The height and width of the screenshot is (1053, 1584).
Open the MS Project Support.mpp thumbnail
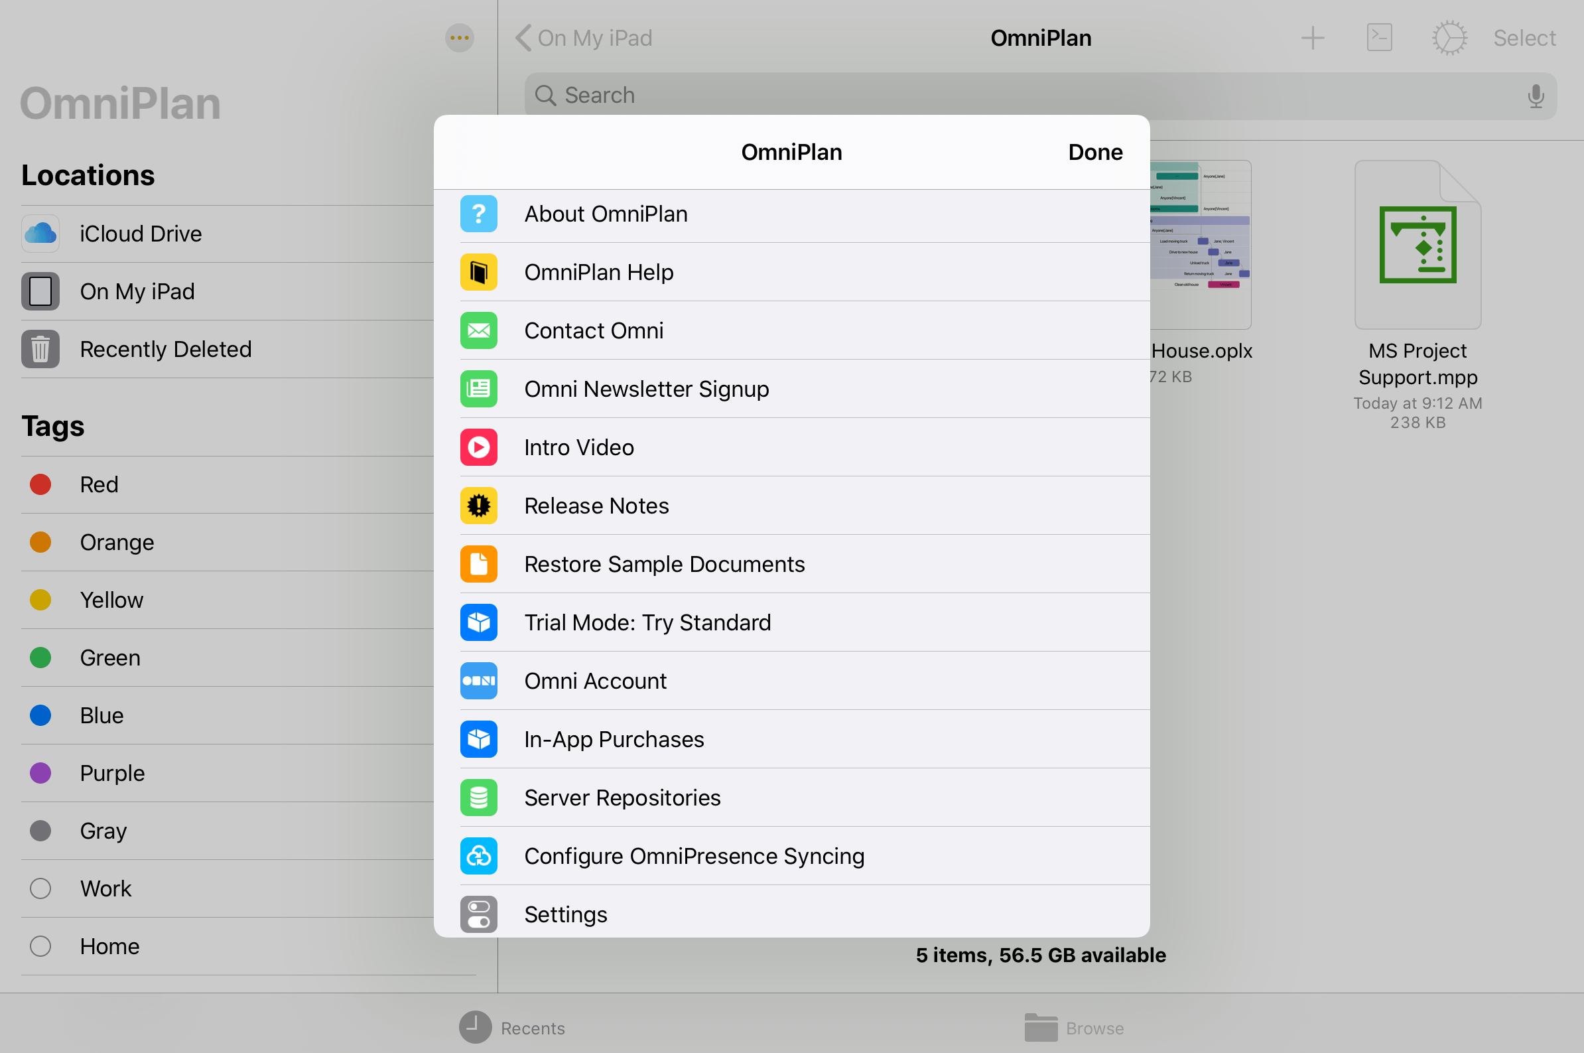click(1418, 244)
